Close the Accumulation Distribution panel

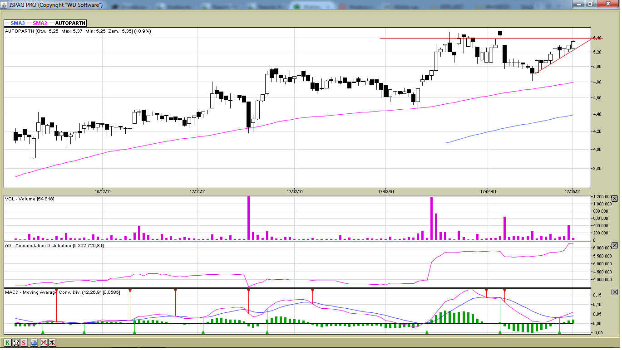coord(615,245)
